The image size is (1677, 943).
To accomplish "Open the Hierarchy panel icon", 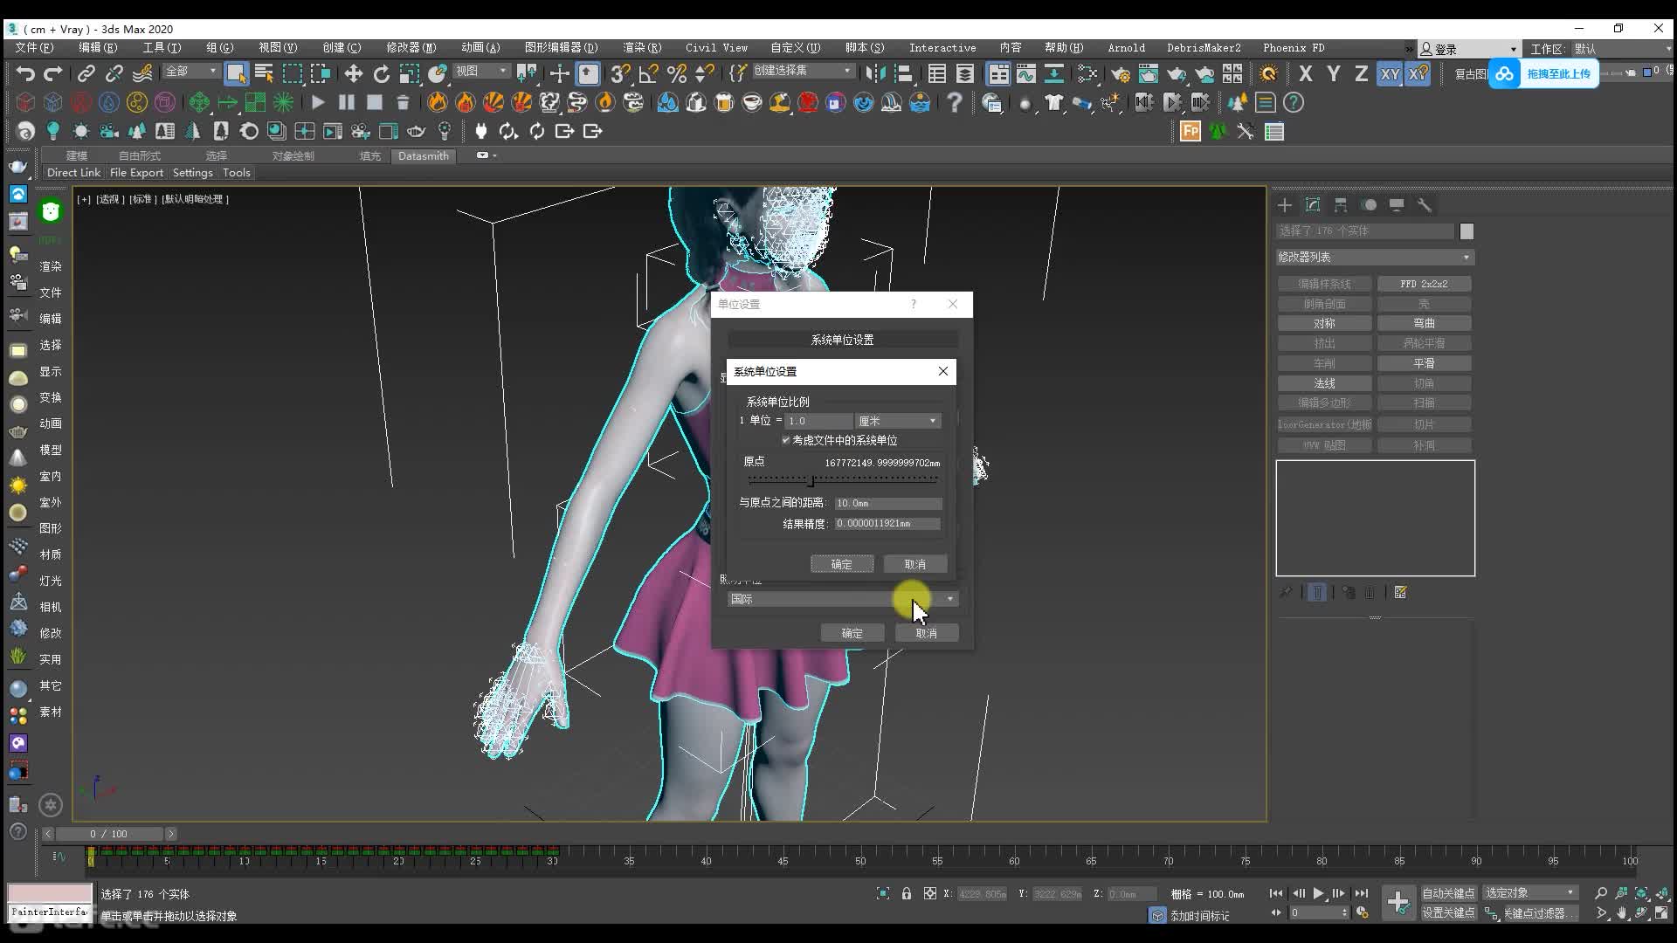I will pos(1341,205).
